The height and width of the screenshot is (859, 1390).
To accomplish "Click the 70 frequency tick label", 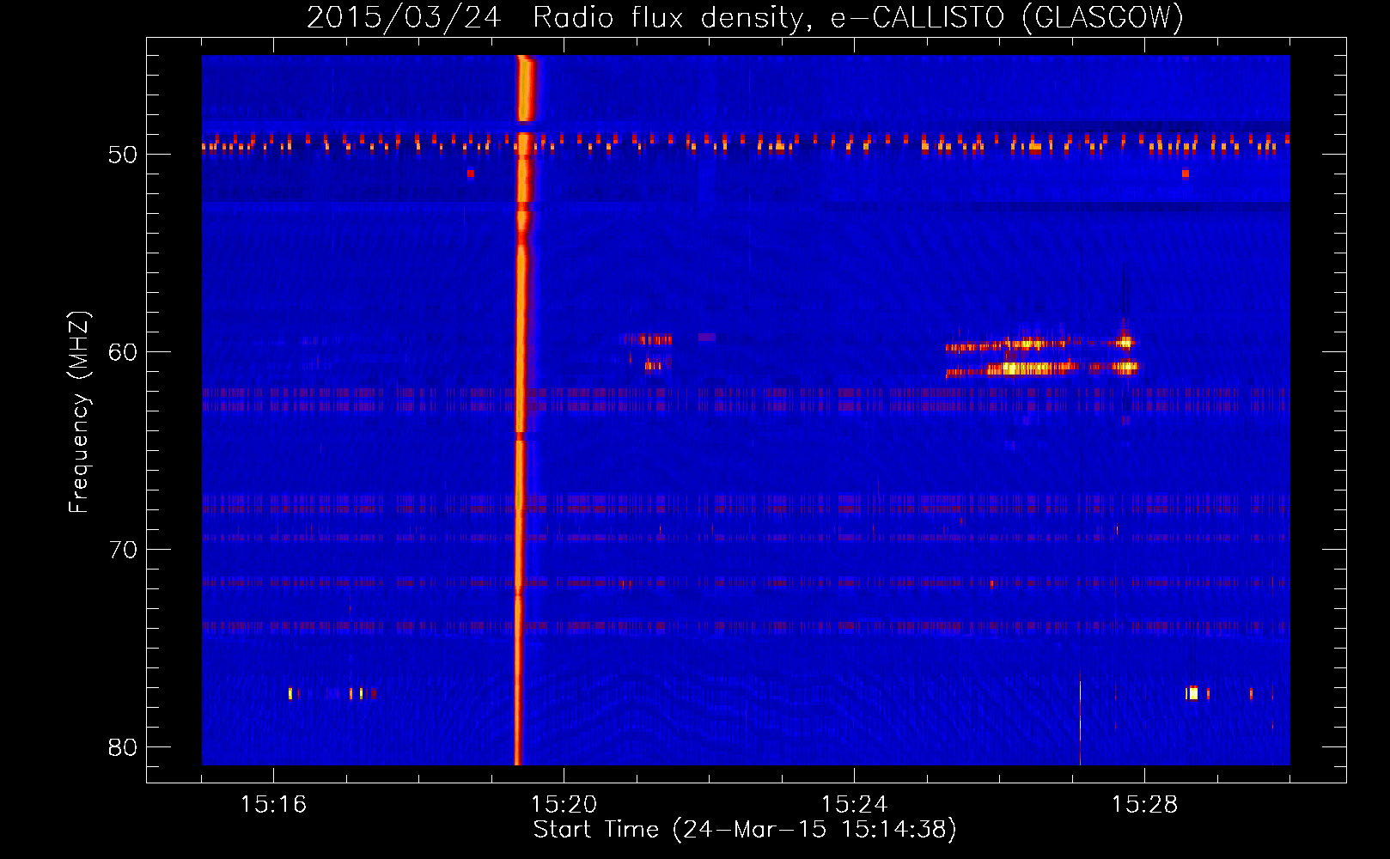I will [x=123, y=550].
